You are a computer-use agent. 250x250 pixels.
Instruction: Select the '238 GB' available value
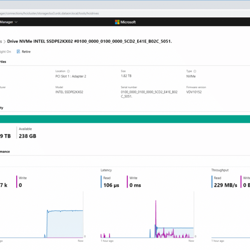coord(28,136)
